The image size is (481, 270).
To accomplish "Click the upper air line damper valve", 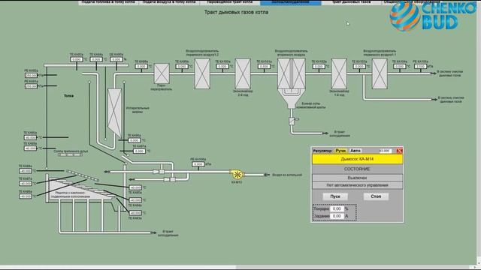I will (159, 172).
